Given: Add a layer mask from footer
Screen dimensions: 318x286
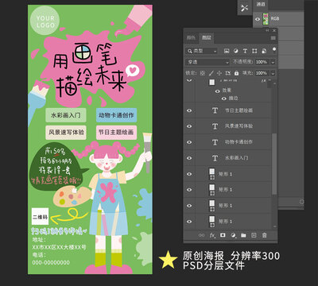Looking at the screenshot, I should (223, 235).
